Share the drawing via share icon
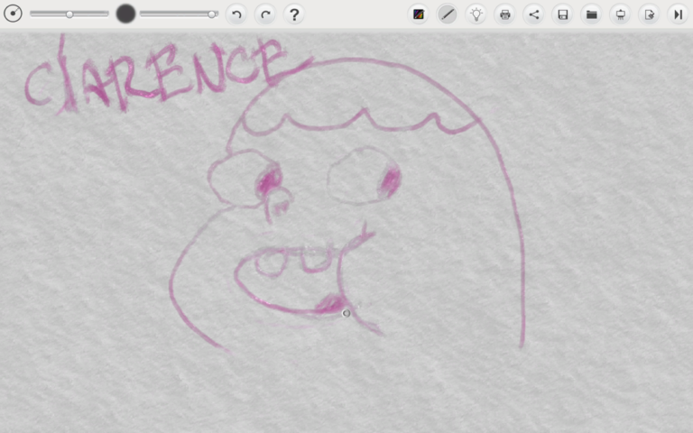 (x=534, y=14)
